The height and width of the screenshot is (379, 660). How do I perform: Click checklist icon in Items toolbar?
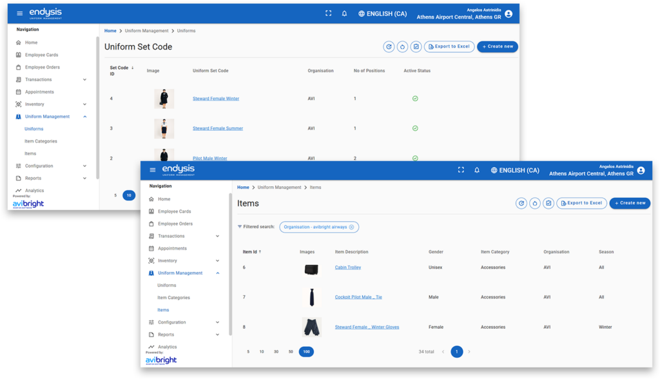point(548,203)
